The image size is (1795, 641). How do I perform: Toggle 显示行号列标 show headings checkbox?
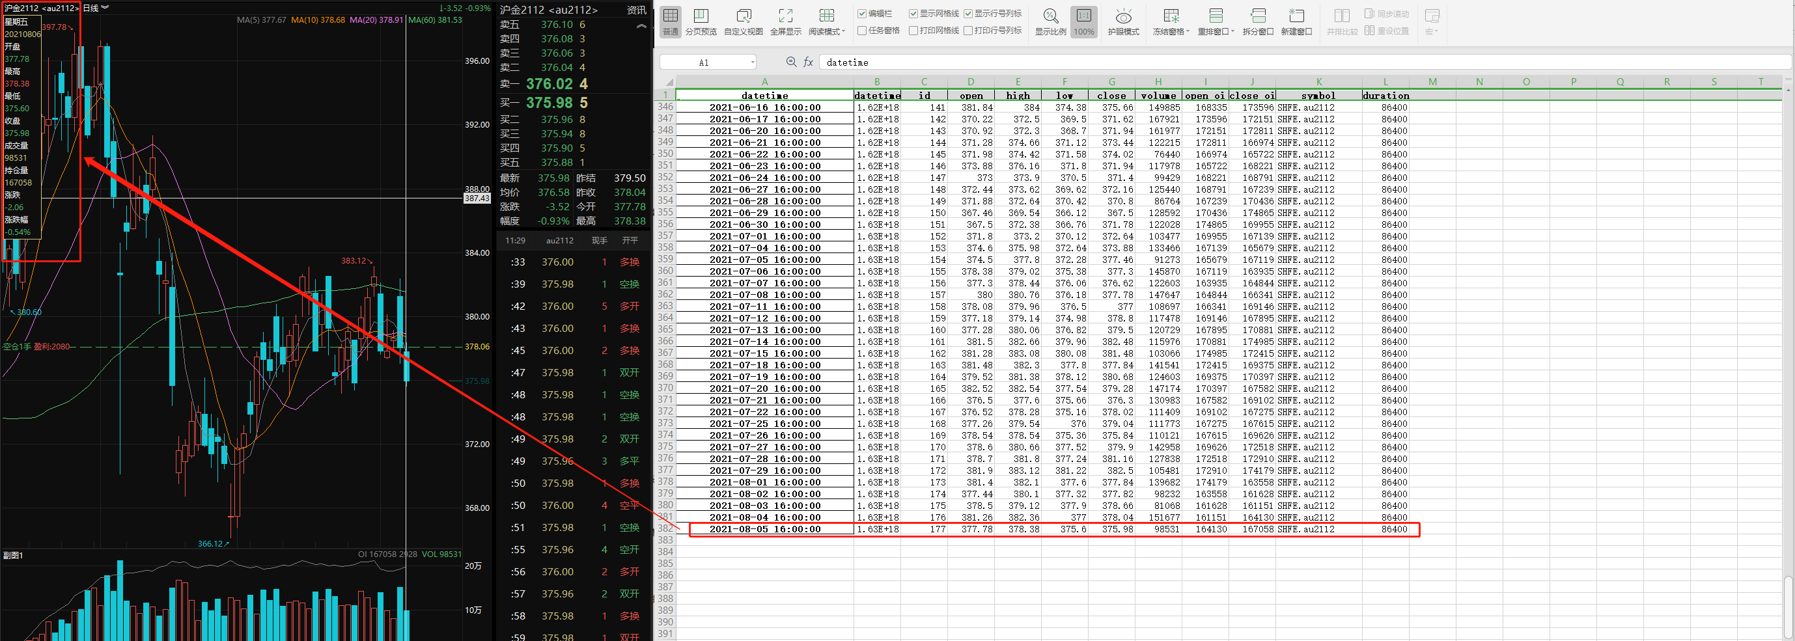968,14
